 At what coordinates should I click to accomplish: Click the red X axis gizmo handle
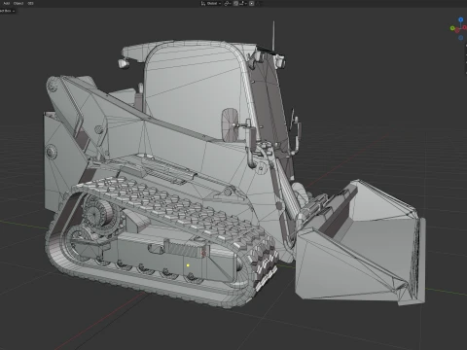click(x=465, y=27)
